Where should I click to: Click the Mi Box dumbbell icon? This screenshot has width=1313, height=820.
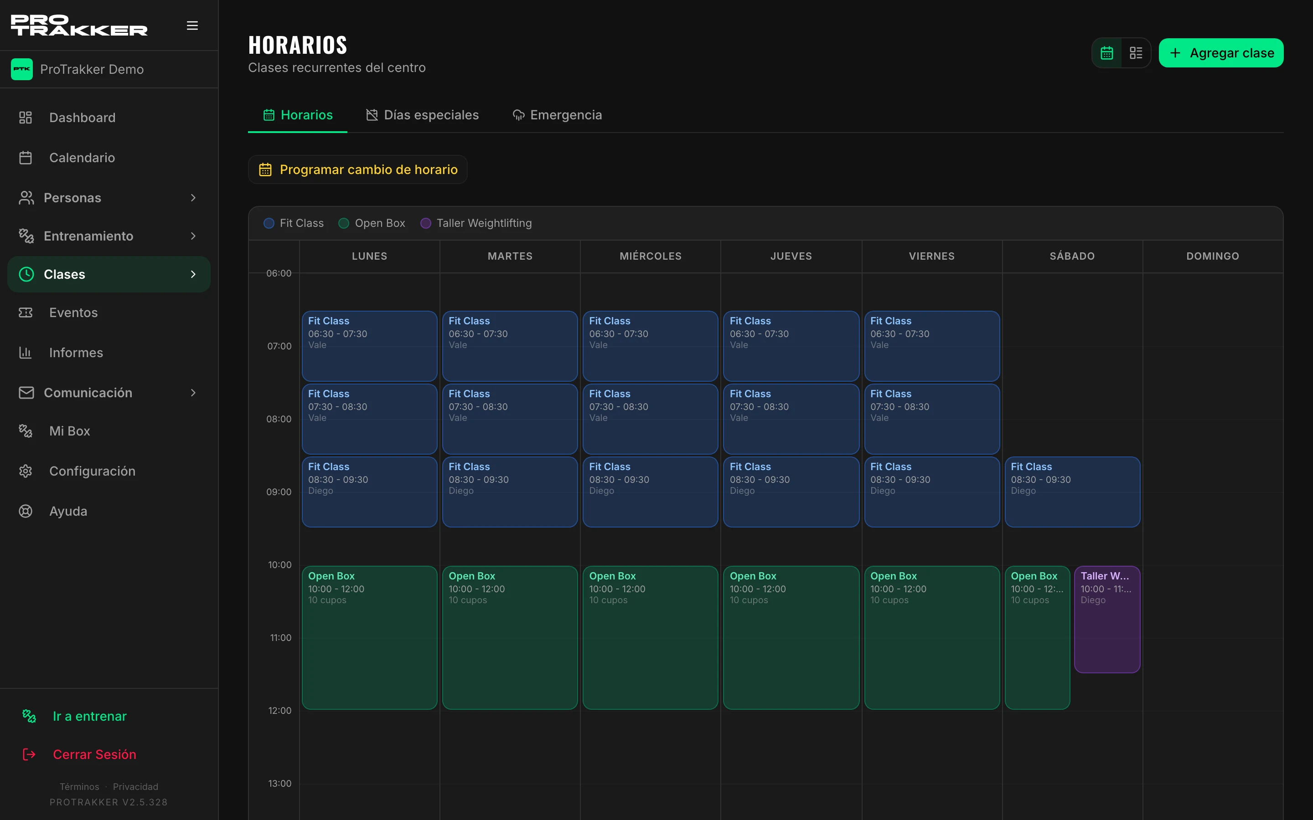26,431
